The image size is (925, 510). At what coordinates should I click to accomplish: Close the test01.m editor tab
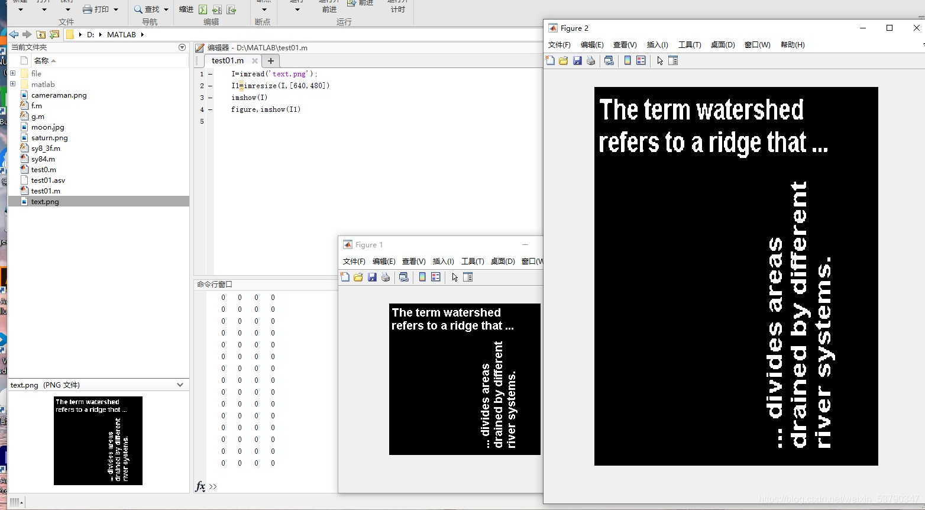(x=255, y=60)
